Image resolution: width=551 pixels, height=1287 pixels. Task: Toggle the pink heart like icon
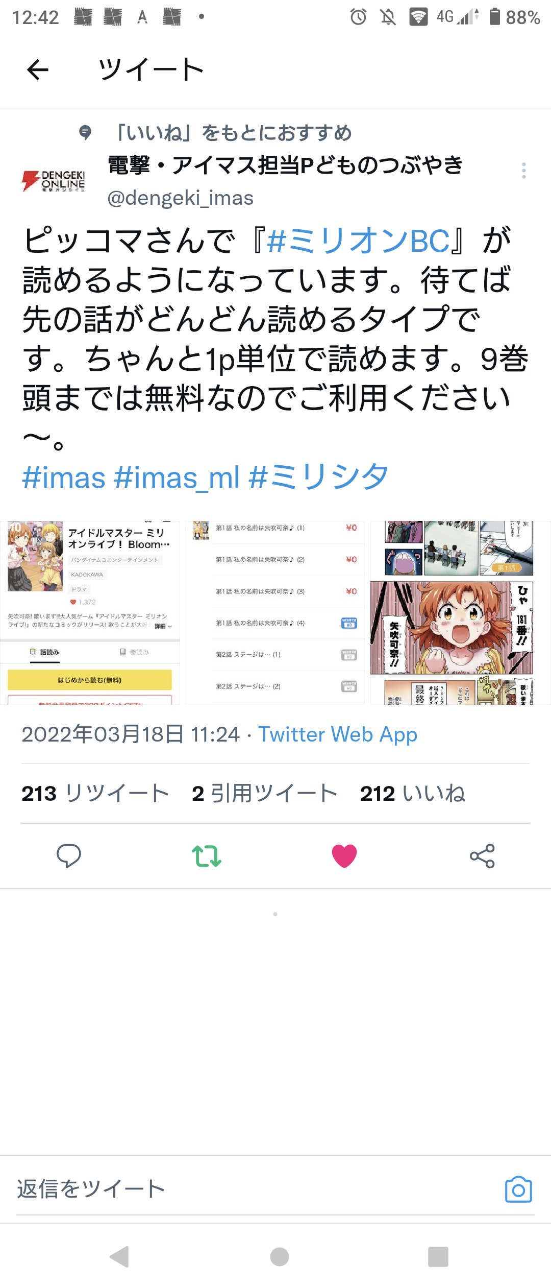coord(344,856)
